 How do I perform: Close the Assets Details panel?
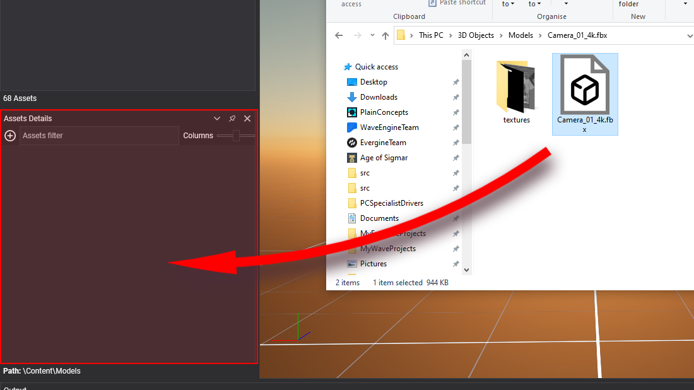[x=247, y=119]
